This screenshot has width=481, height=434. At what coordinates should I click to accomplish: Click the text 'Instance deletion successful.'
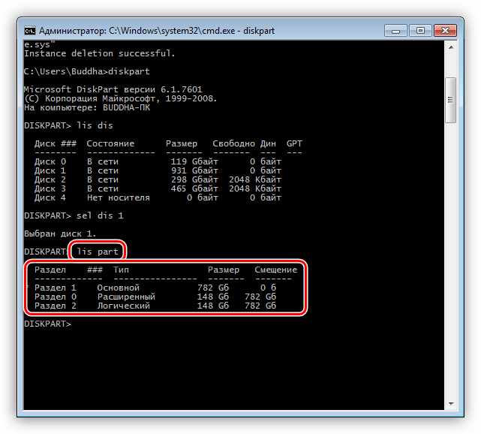click(x=99, y=53)
